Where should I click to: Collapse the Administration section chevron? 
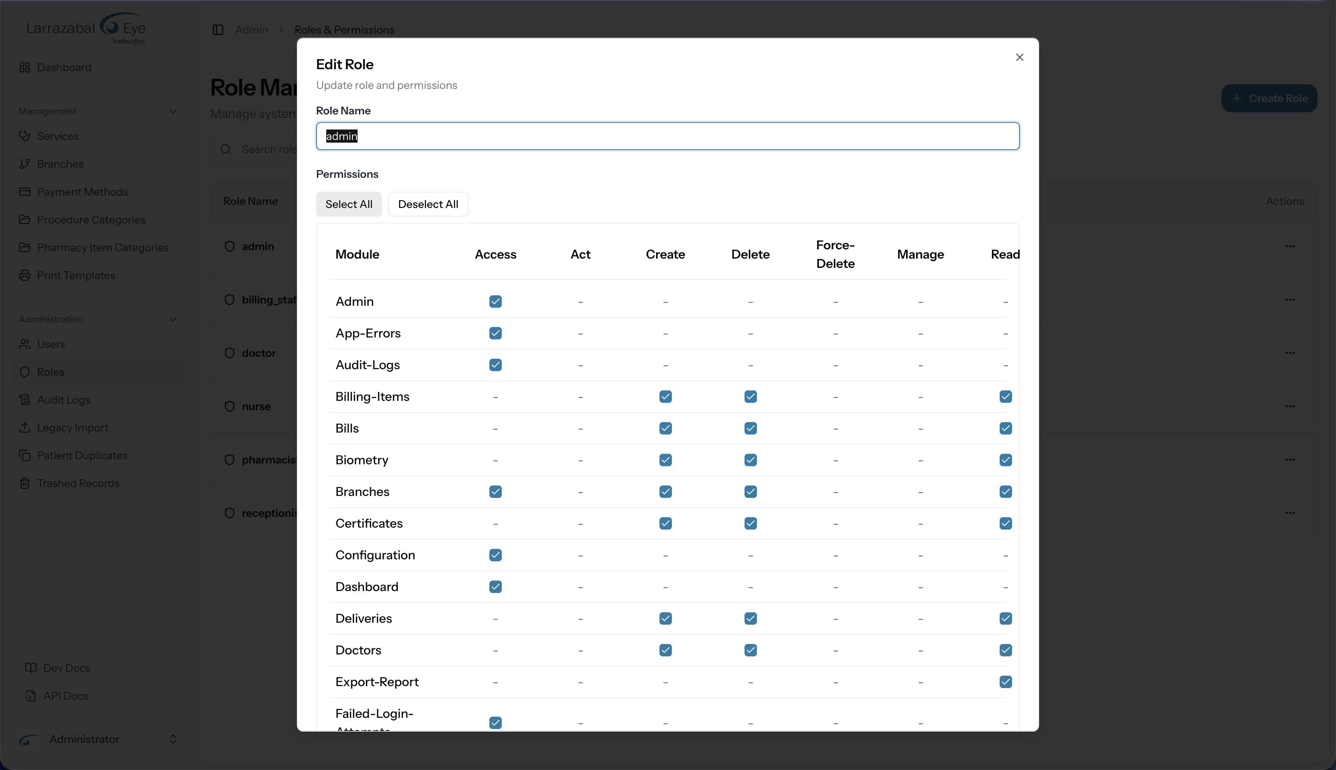pos(173,319)
